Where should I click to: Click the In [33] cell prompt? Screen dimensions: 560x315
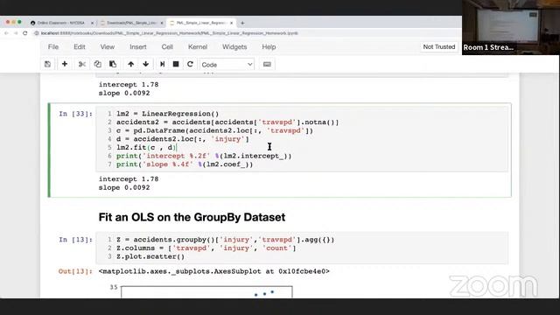point(75,114)
